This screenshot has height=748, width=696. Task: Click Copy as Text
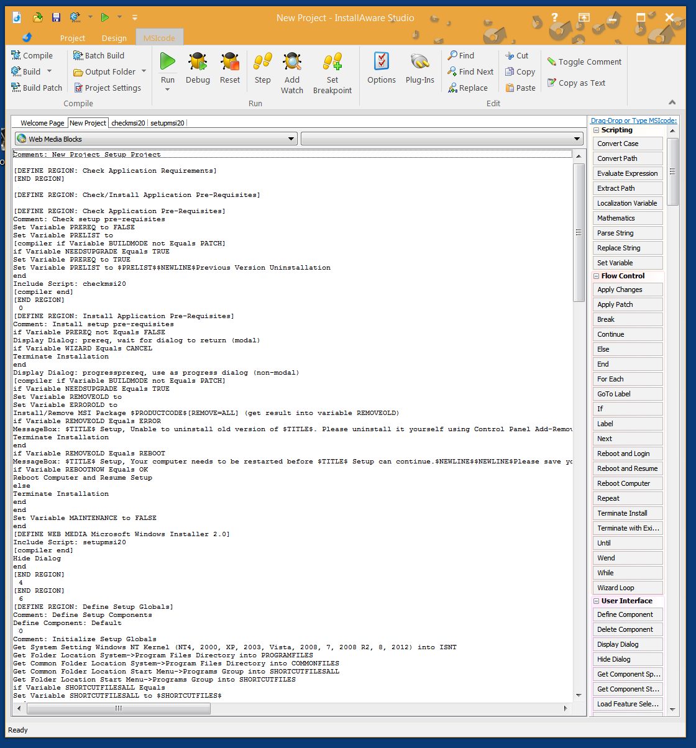(x=576, y=83)
